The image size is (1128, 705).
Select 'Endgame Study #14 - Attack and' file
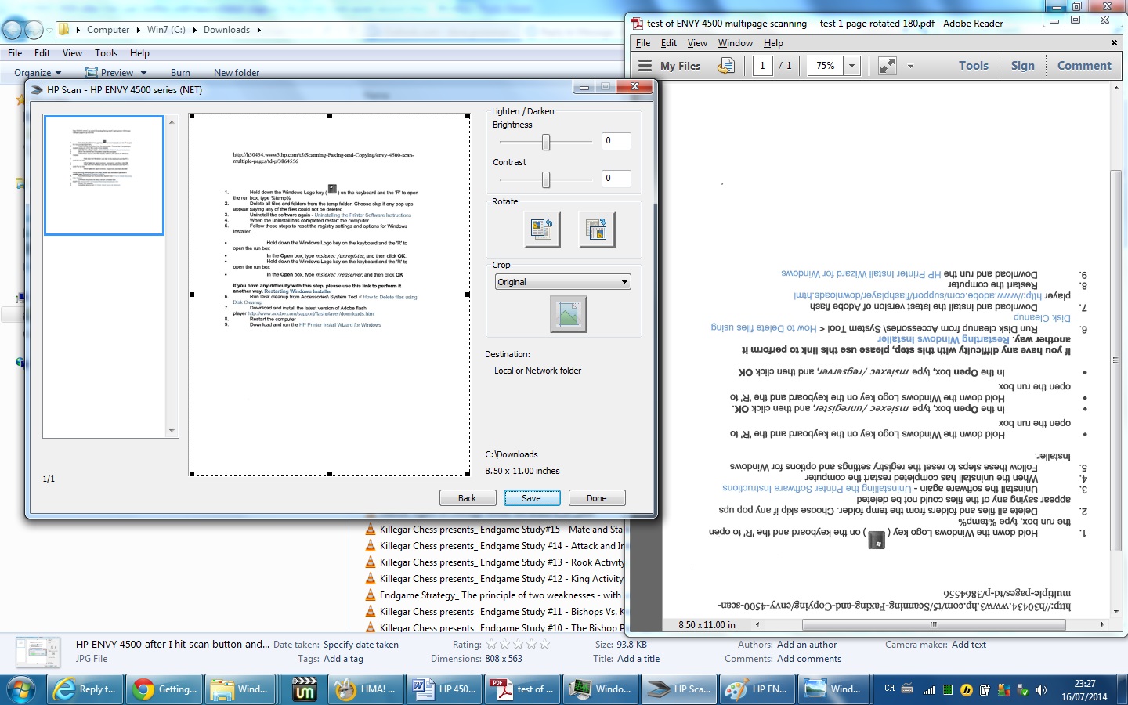(x=503, y=546)
